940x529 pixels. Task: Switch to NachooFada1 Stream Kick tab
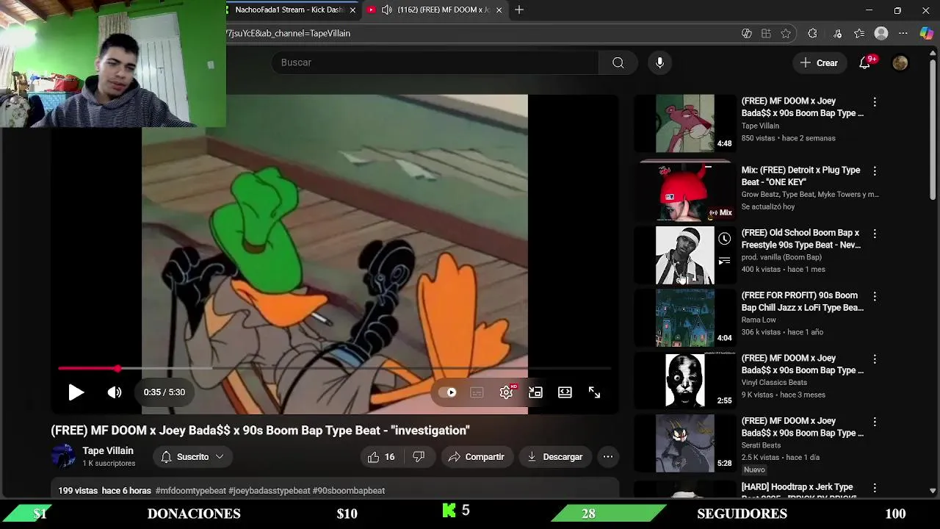(x=290, y=10)
